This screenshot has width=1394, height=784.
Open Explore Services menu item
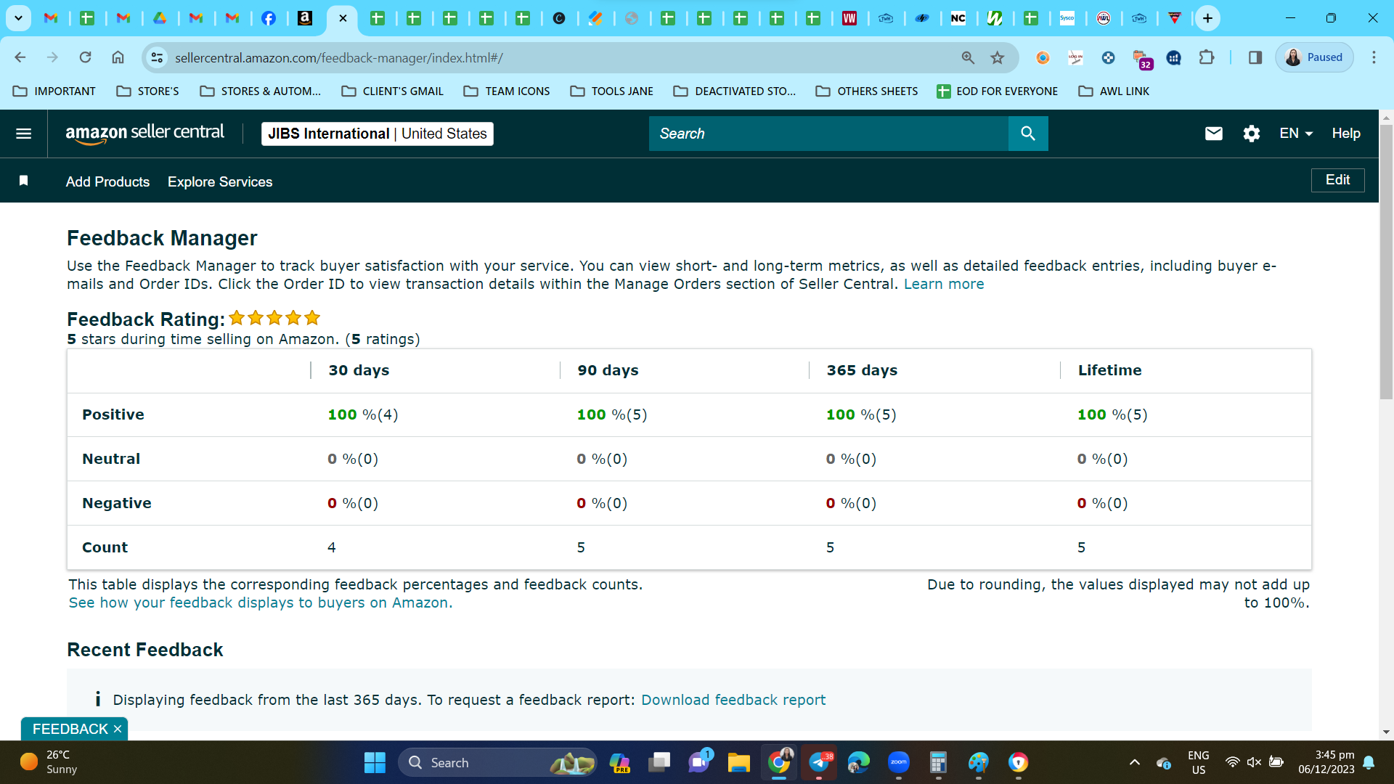pyautogui.click(x=220, y=181)
